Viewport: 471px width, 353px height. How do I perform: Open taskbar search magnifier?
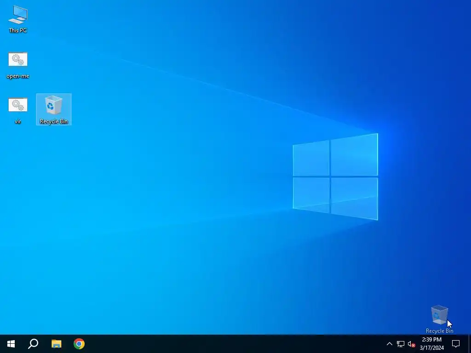tap(33, 344)
